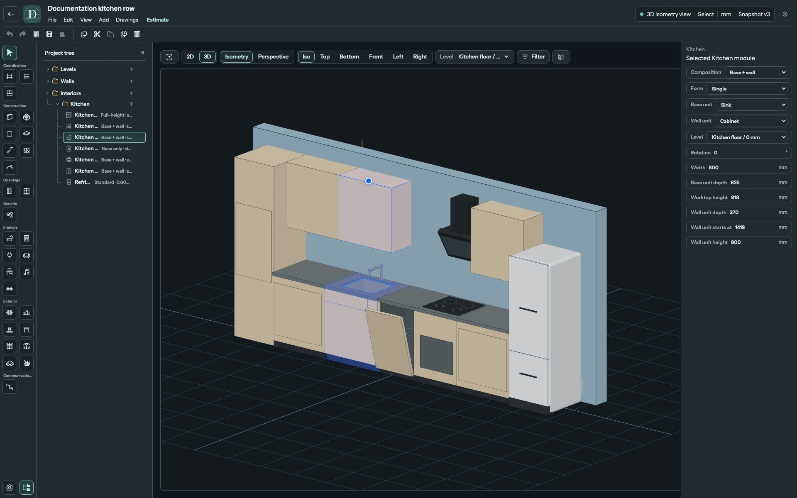Image resolution: width=797 pixels, height=498 pixels.
Task: Toggle the light/dark theme sun icon
Action: pyautogui.click(x=785, y=14)
